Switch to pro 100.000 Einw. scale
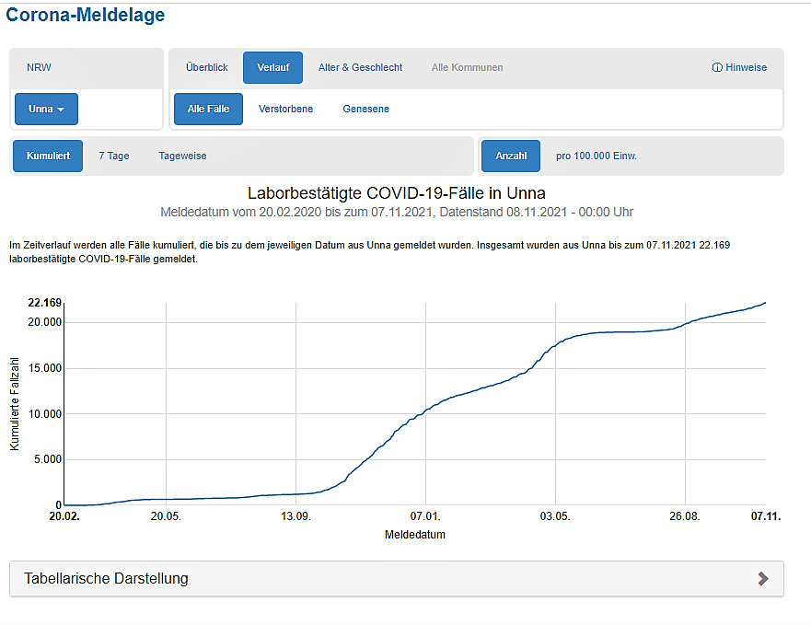Viewport: 811px width, 625px height. [x=596, y=156]
